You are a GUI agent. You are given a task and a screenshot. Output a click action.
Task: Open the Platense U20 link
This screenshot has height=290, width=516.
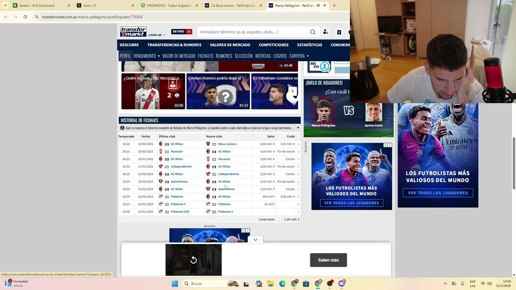180,211
